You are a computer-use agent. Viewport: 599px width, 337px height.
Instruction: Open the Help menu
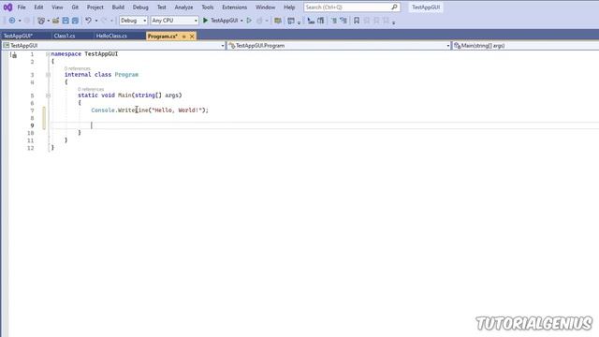[x=289, y=7]
